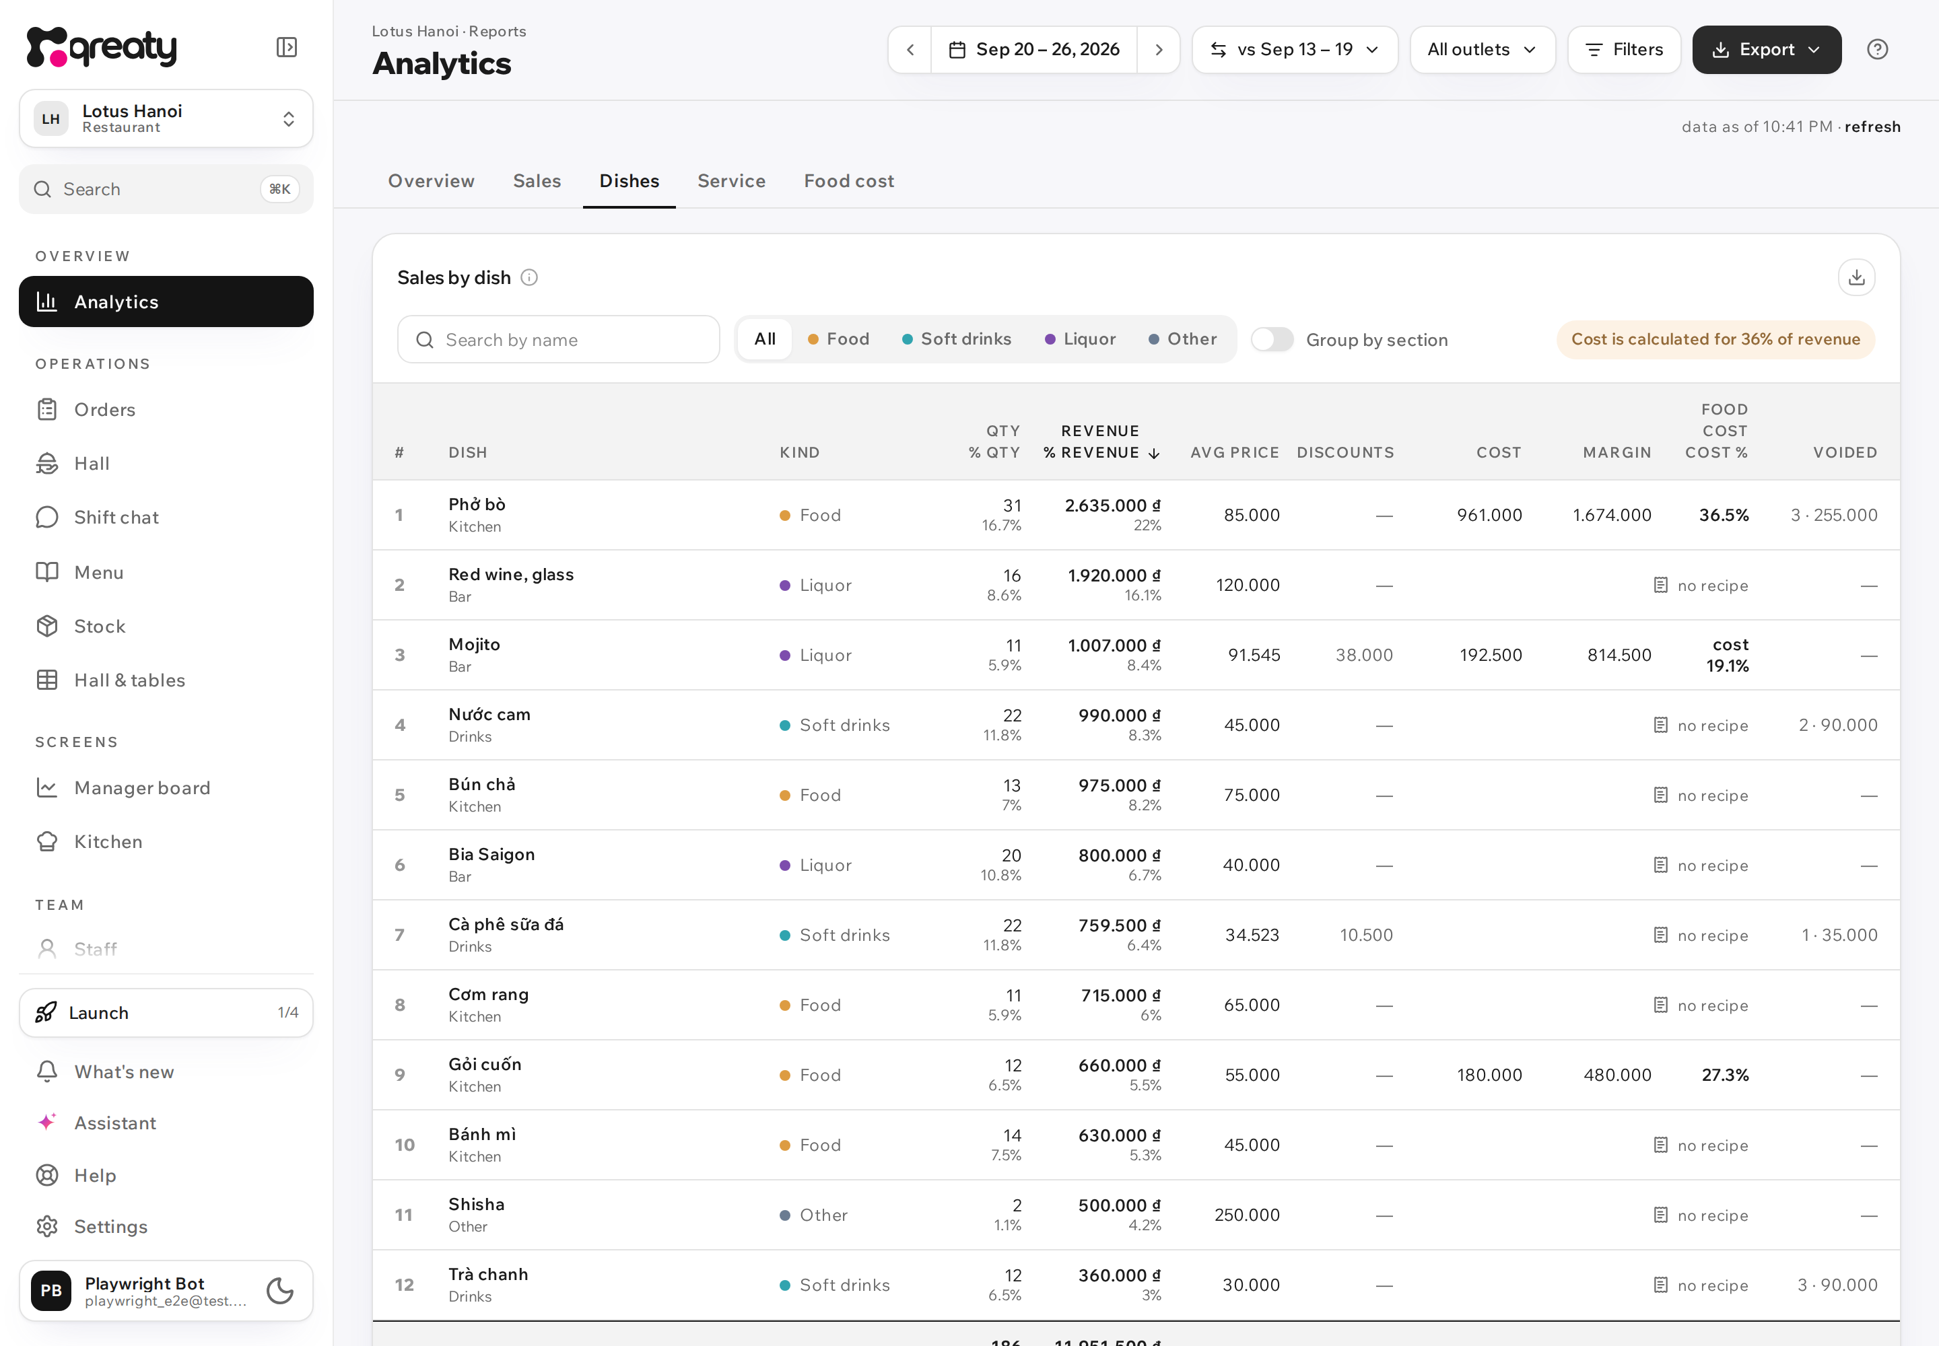This screenshot has height=1346, width=1939.
Task: Go to next date range
Action: [x=1159, y=50]
